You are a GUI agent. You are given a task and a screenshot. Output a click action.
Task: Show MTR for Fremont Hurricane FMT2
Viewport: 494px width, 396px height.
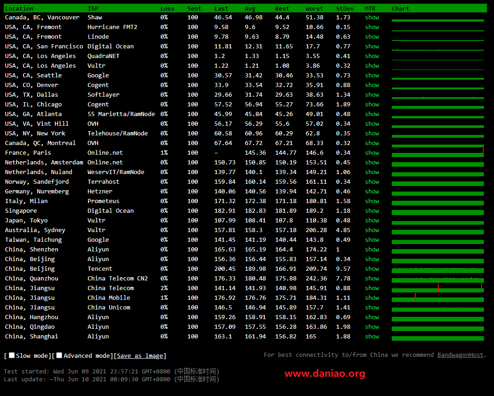click(372, 27)
